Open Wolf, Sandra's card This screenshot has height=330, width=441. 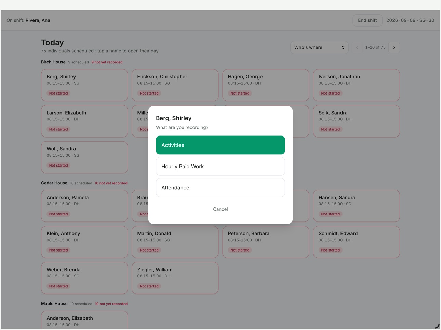(84, 157)
